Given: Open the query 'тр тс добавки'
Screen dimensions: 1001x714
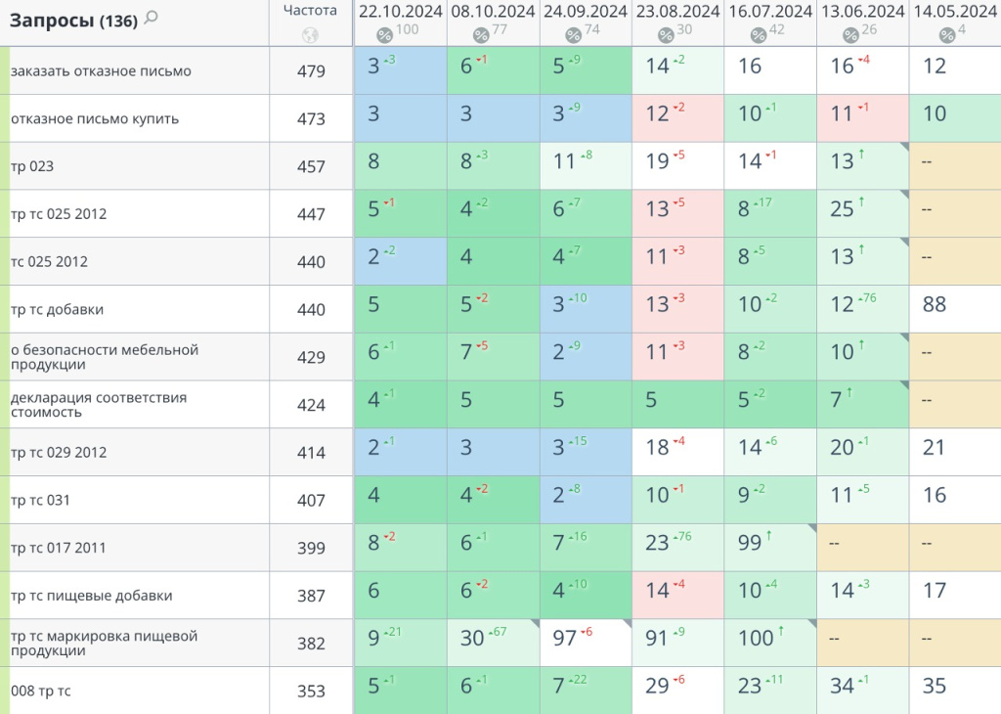Looking at the screenshot, I should coord(57,309).
